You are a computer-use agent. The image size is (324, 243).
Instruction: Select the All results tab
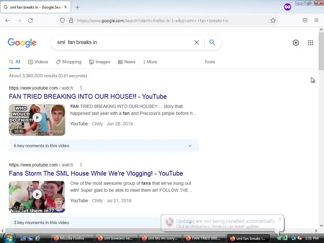click(x=15, y=62)
